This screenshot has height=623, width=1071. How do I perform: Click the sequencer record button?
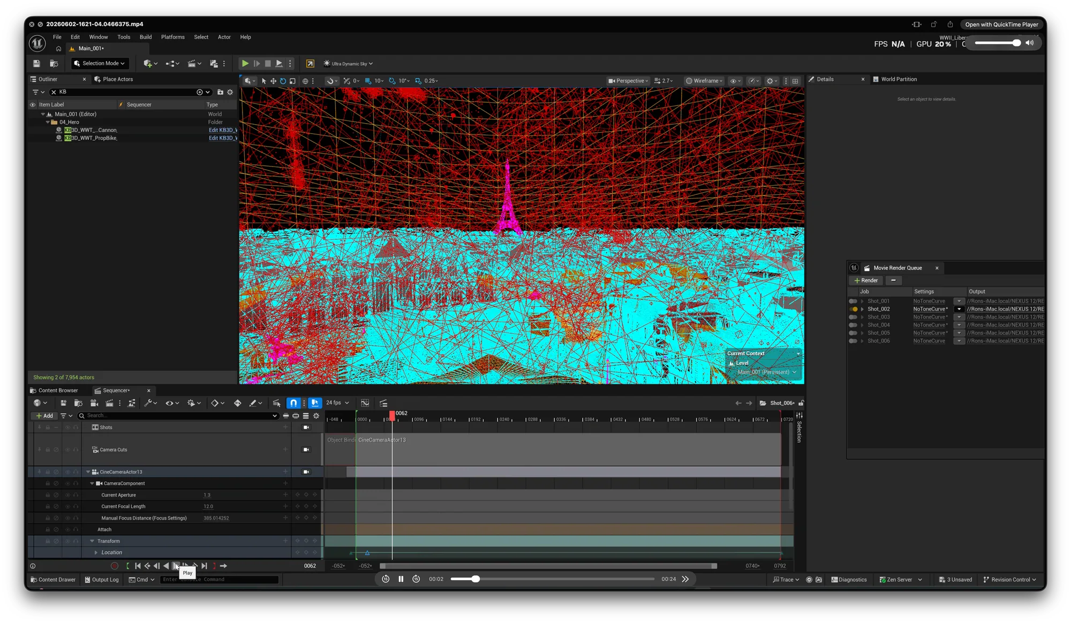coord(114,566)
